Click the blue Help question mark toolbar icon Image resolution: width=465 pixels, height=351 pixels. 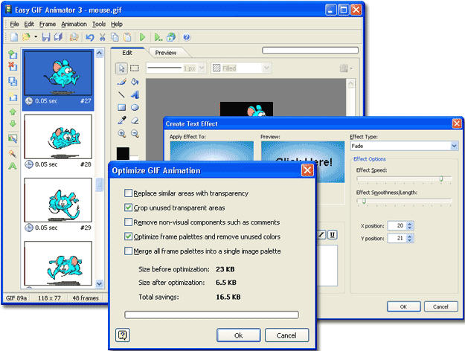click(187, 37)
